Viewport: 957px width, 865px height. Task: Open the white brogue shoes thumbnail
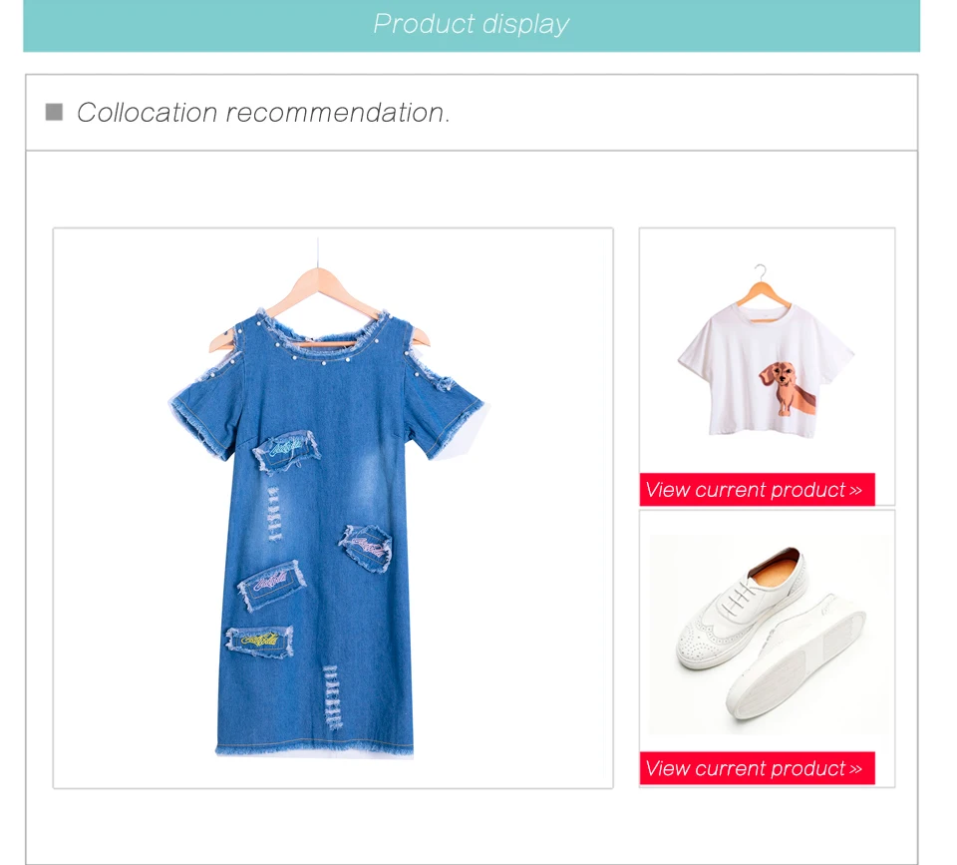pos(767,635)
